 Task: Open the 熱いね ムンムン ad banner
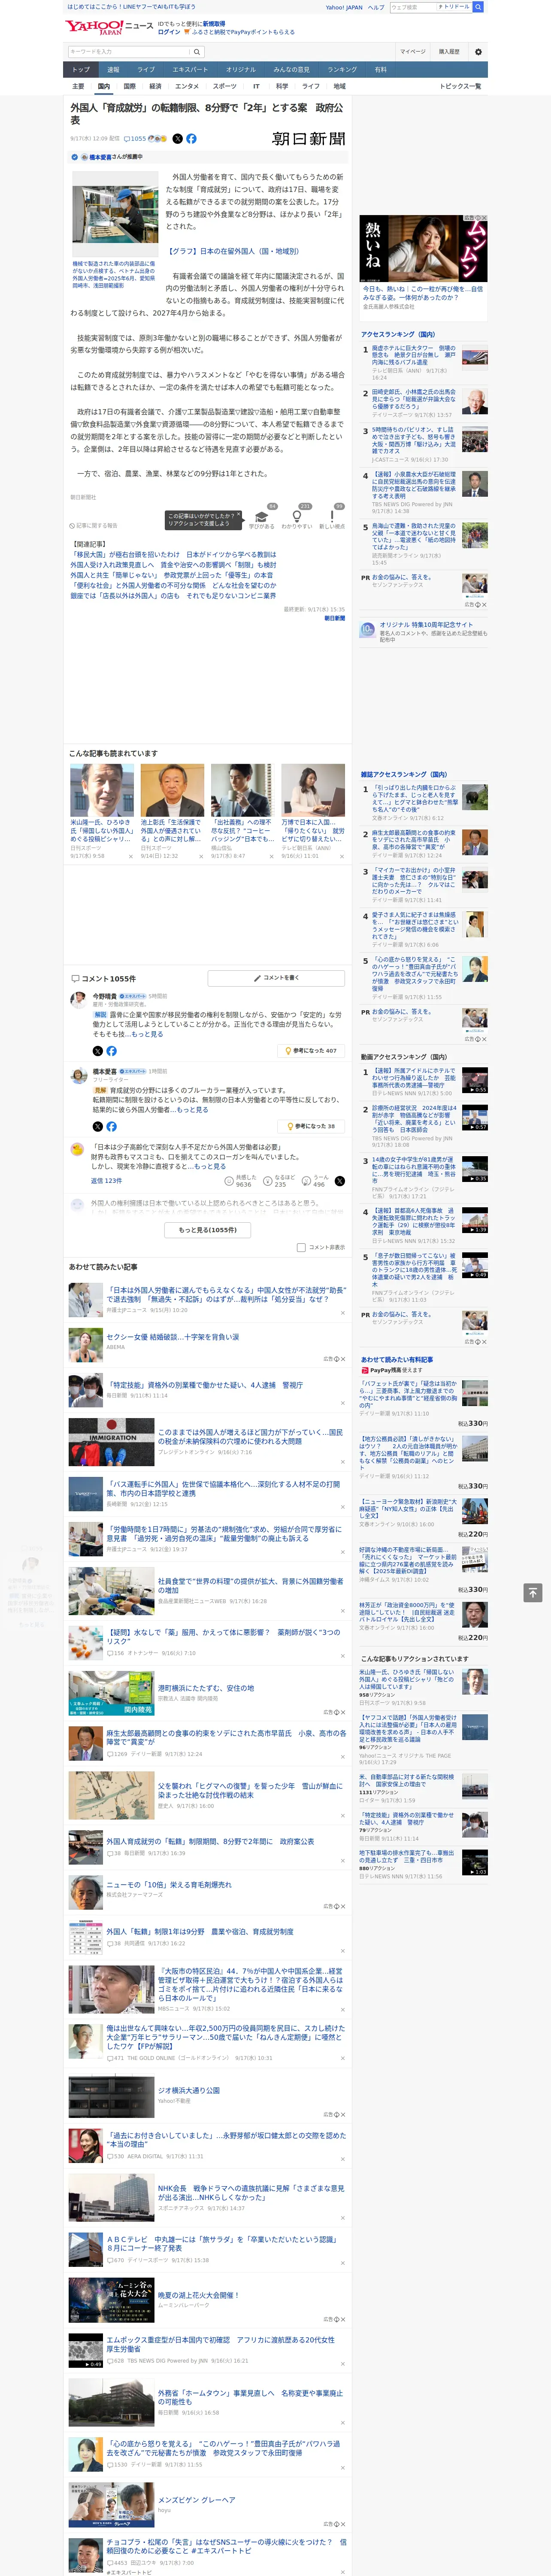pos(424,248)
